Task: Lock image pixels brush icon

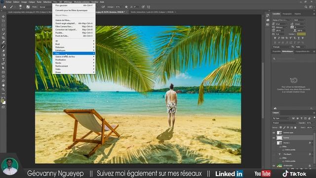Action: pyautogui.click(x=284, y=128)
